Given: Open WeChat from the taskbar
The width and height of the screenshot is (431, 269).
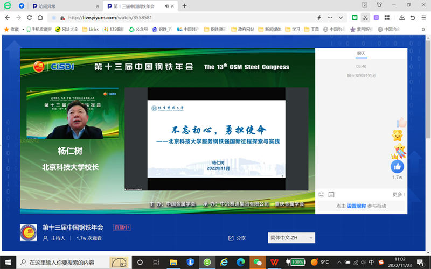Looking at the screenshot, I should pyautogui.click(x=258, y=262).
